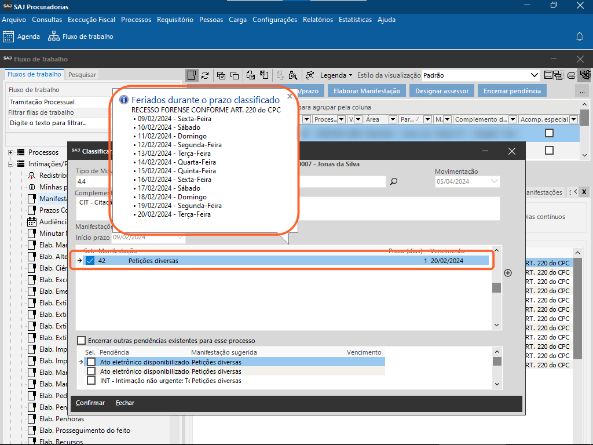
Task: Click the Elaborar Manifestação button
Action: (x=367, y=91)
